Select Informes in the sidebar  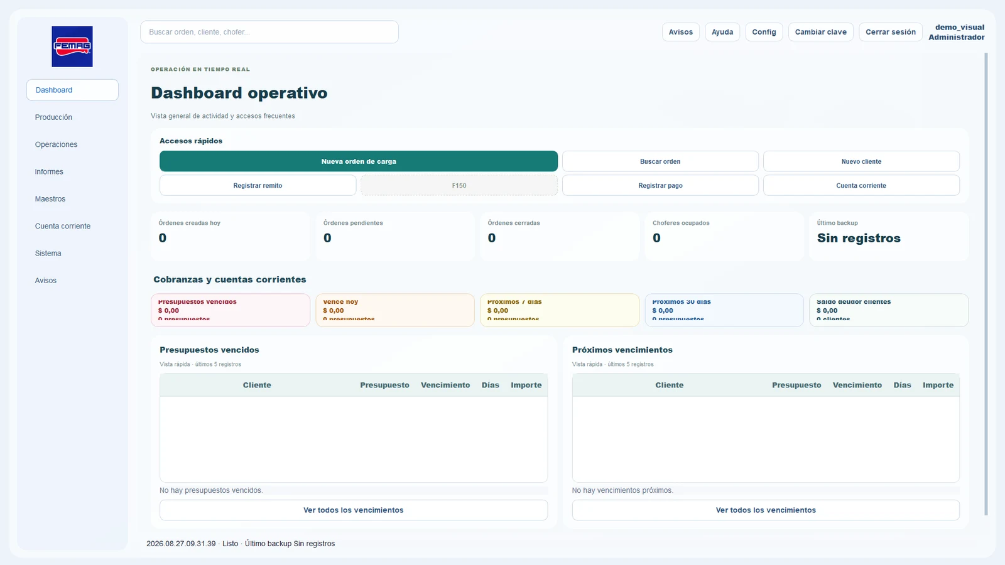72,171
